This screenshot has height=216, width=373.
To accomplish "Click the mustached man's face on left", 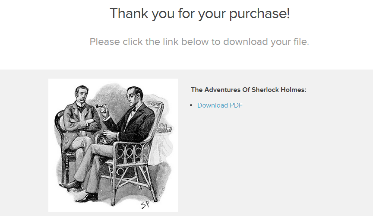I will pyautogui.click(x=82, y=95).
